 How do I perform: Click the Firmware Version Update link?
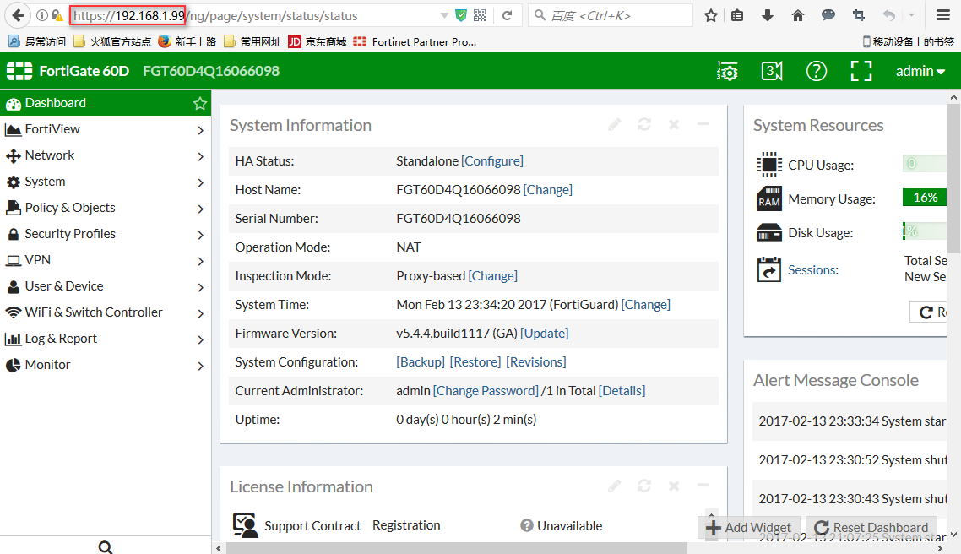tap(544, 334)
